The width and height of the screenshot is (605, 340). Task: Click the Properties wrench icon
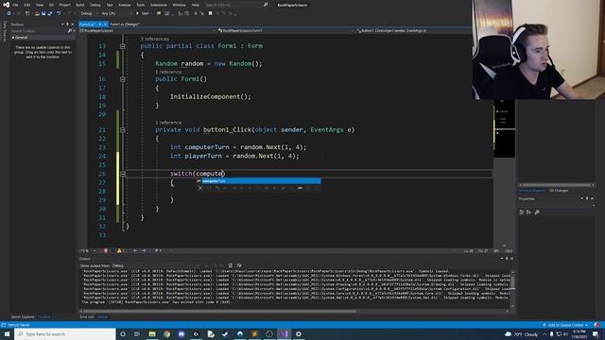point(537,212)
